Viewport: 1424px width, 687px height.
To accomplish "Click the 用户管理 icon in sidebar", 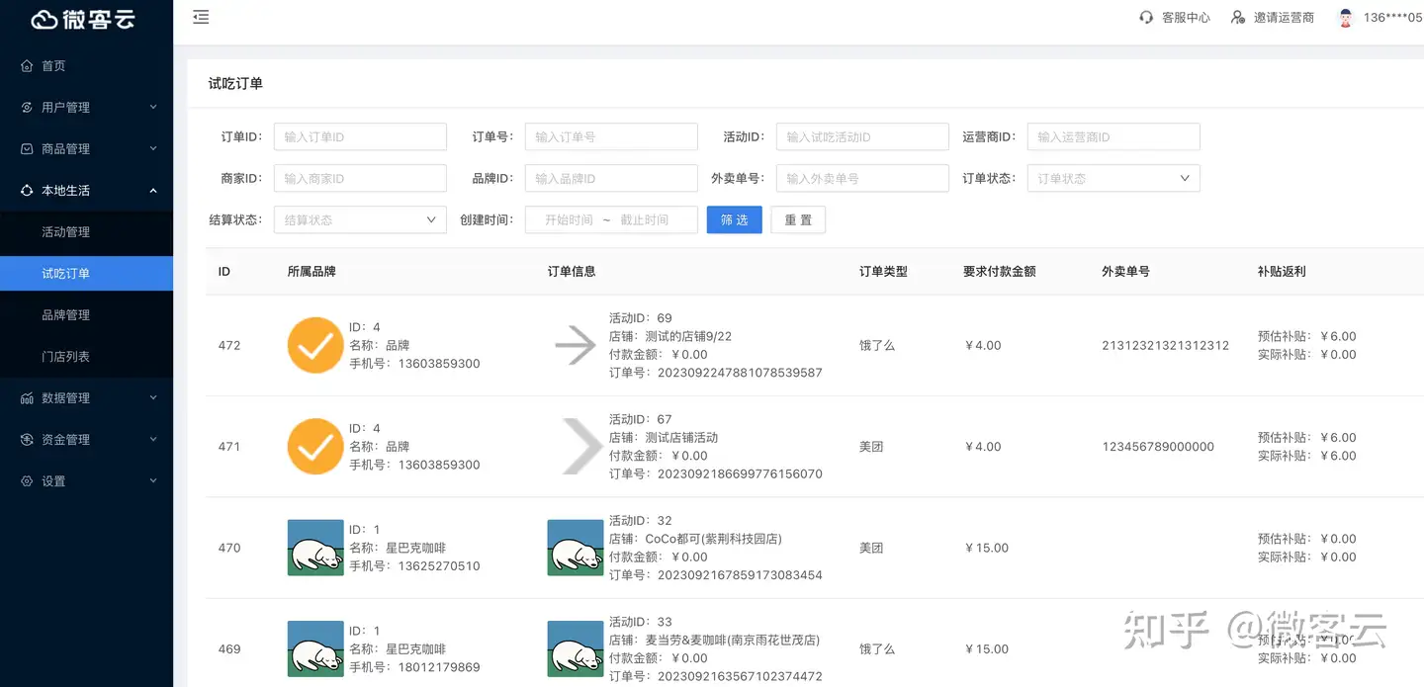I will point(27,108).
